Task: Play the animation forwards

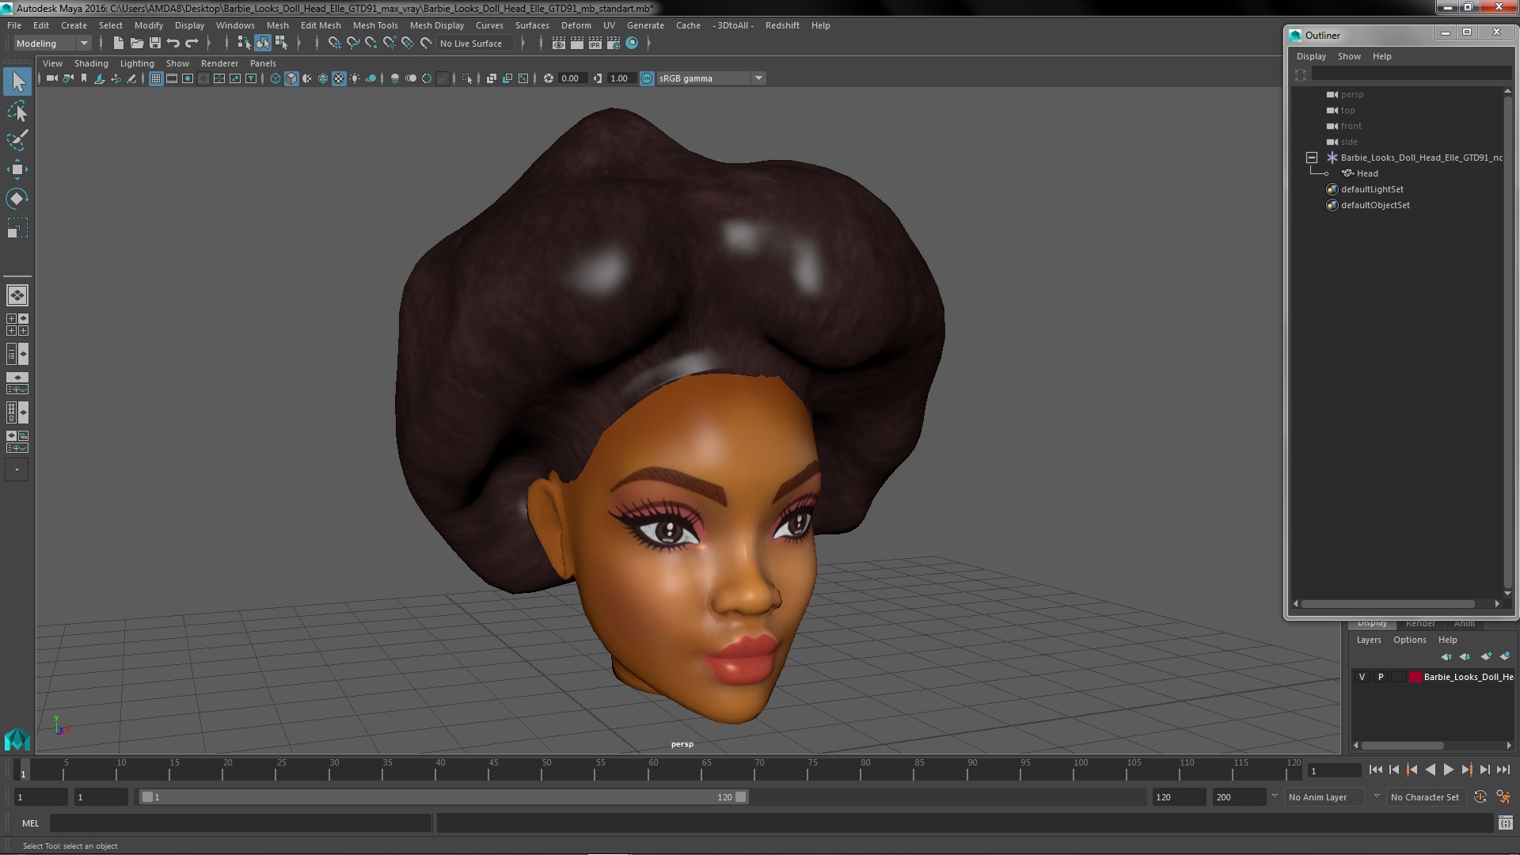Action: [x=1448, y=769]
